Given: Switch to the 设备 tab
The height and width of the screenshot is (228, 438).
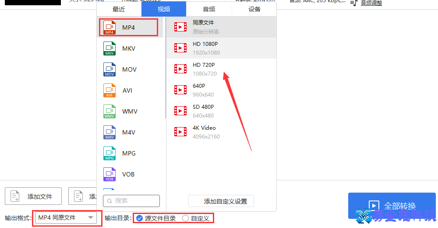Looking at the screenshot, I should [x=254, y=9].
